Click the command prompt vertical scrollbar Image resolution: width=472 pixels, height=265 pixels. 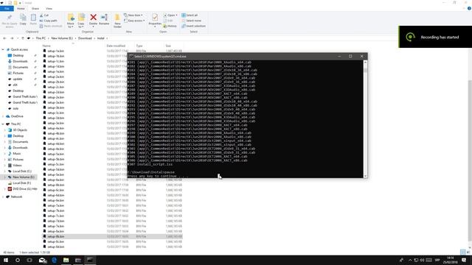pyautogui.click(x=366, y=119)
